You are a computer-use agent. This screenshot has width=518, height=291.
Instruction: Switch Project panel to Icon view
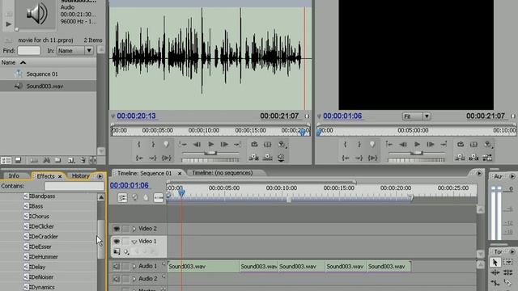point(18,160)
